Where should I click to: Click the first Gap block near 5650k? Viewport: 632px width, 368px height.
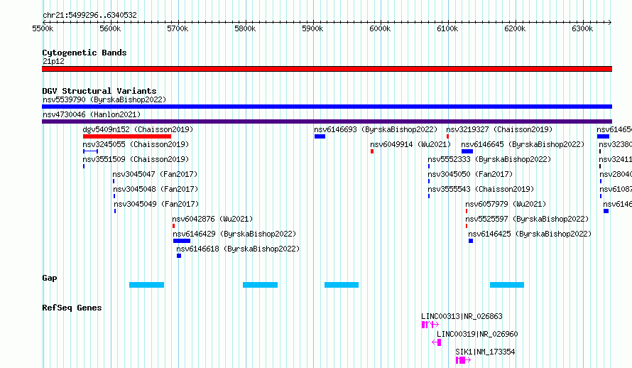tap(147, 285)
